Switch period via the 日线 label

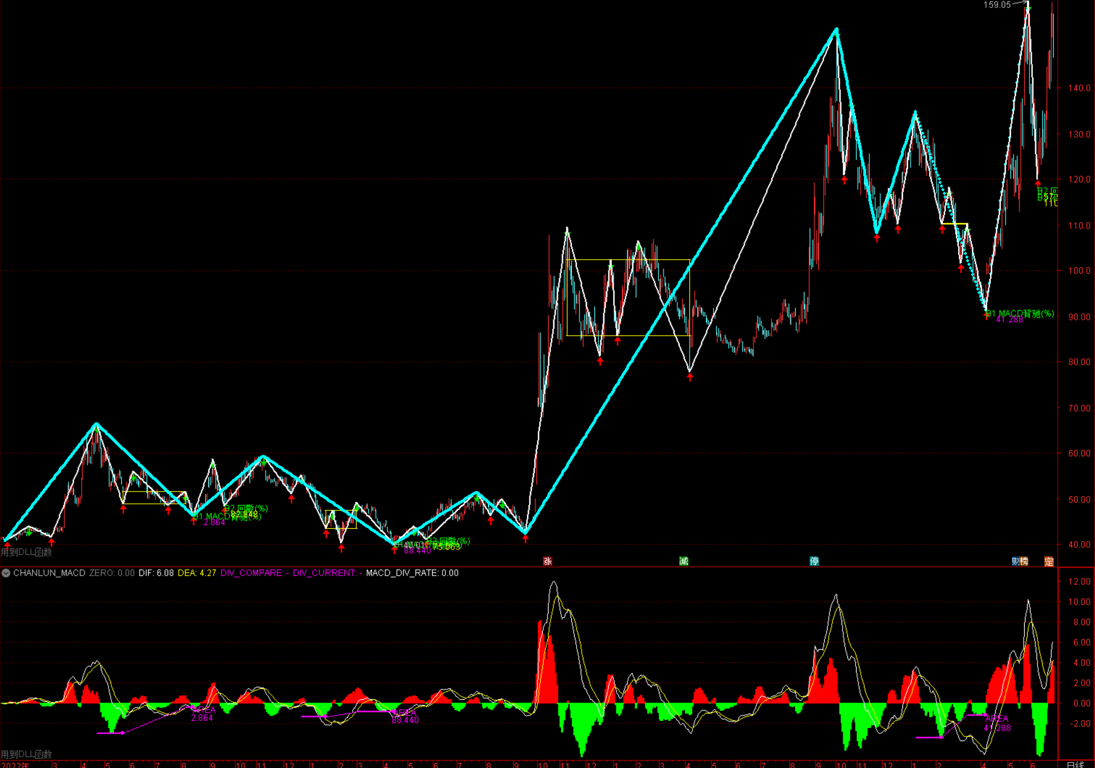[1076, 764]
